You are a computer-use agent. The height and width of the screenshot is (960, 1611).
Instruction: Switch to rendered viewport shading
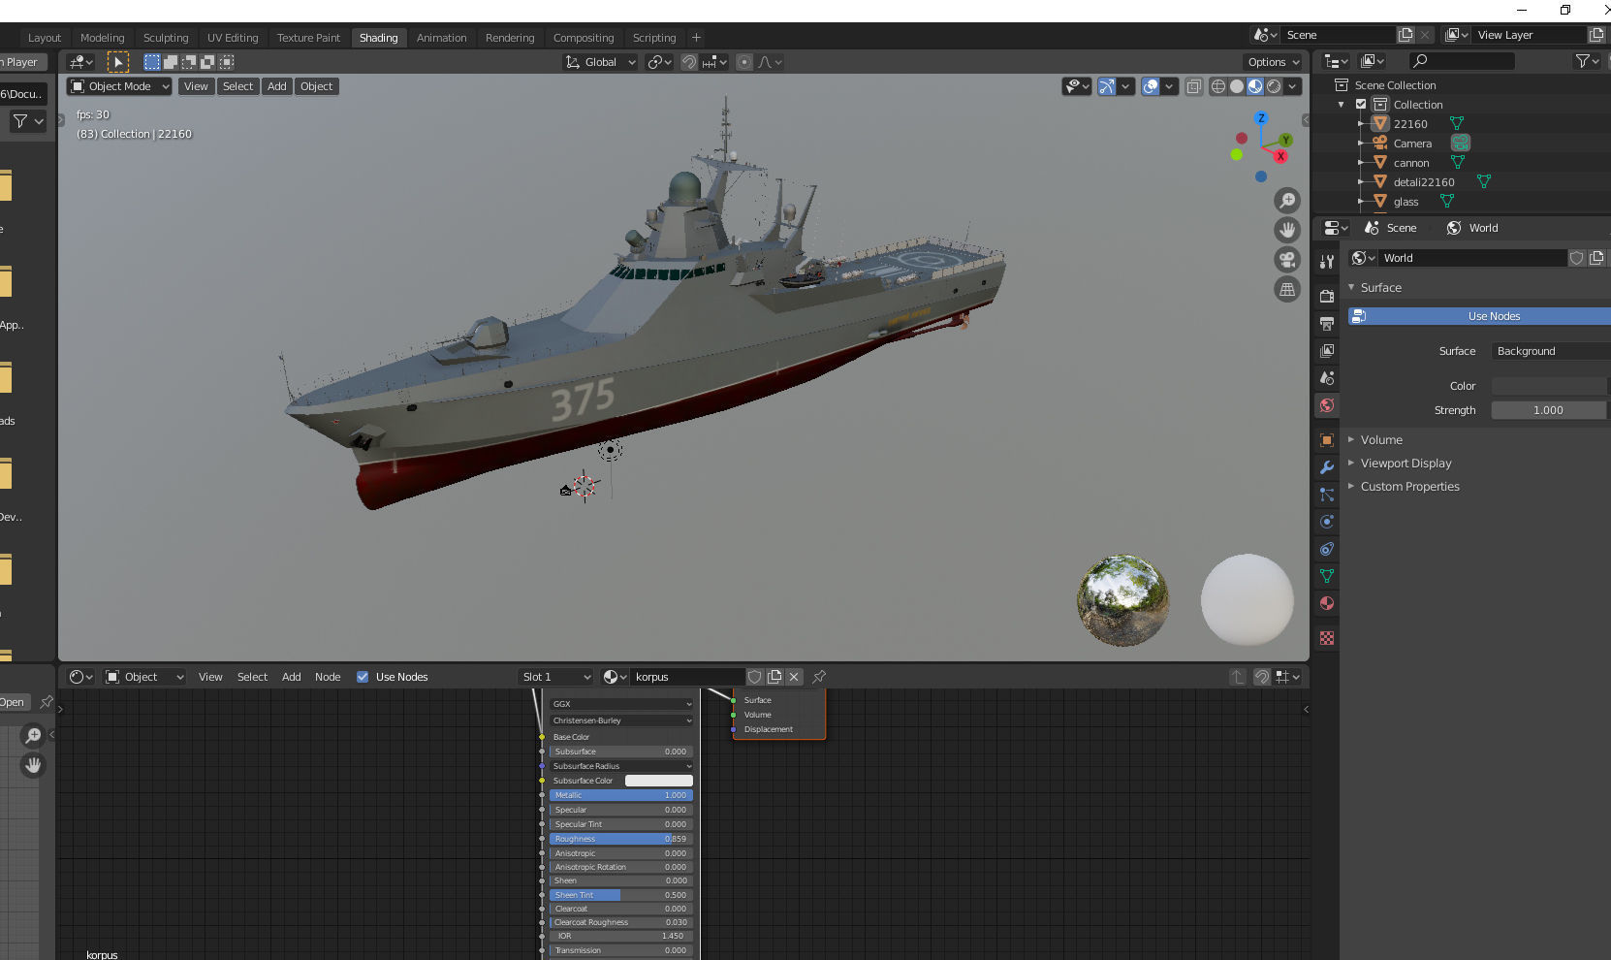[1274, 86]
